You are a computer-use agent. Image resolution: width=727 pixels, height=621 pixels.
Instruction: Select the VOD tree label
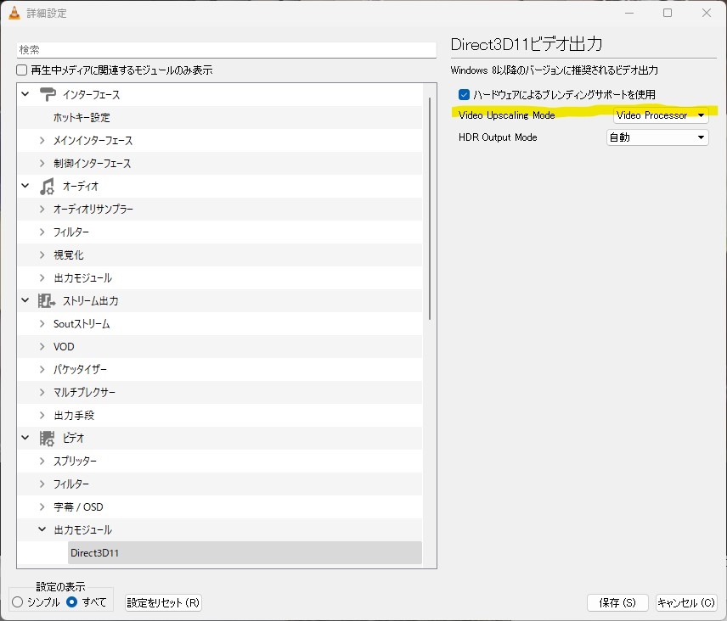(64, 347)
